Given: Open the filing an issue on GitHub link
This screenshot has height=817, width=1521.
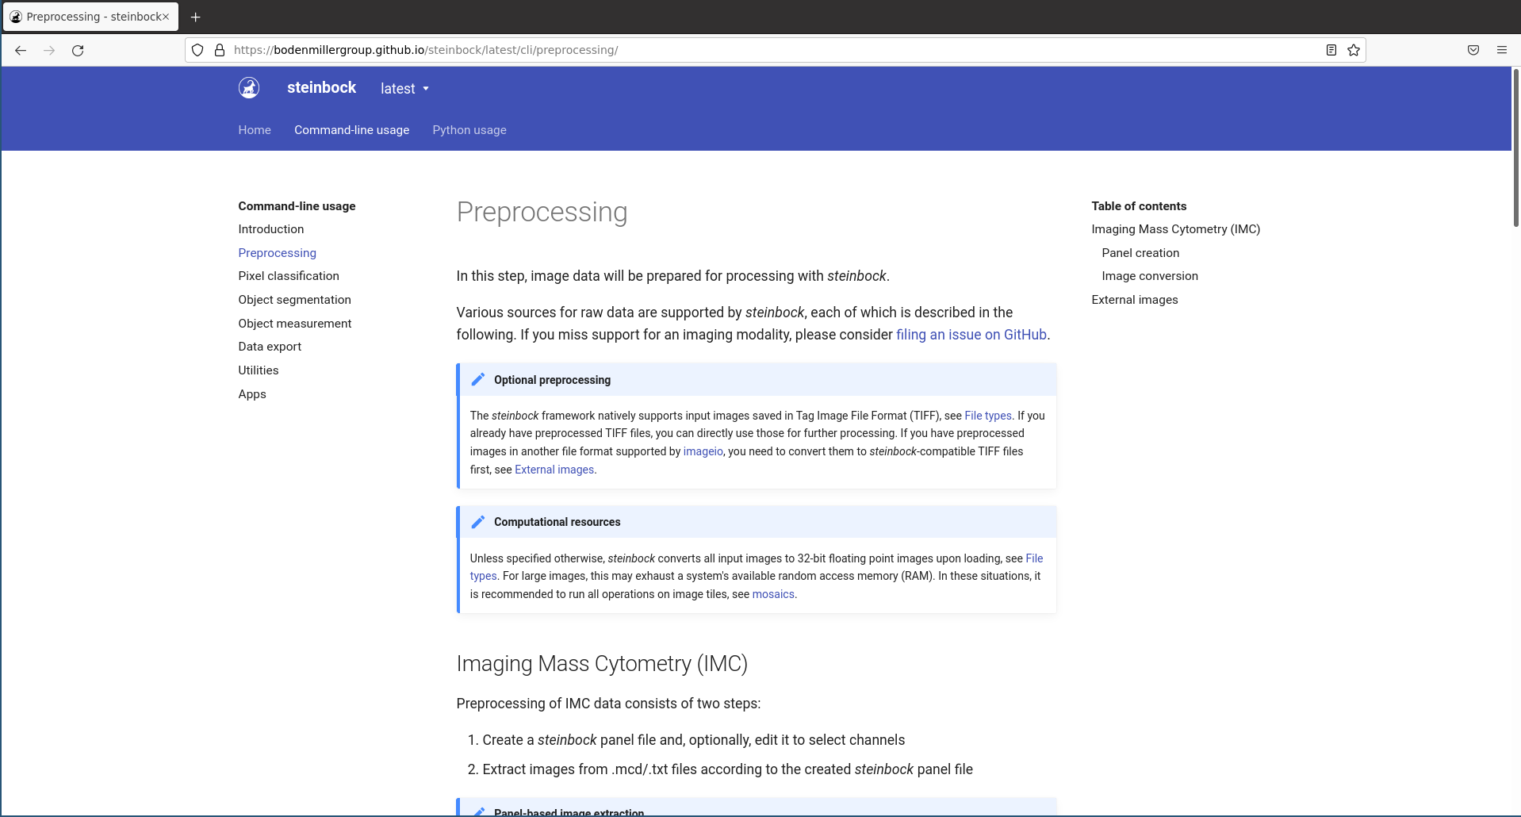Looking at the screenshot, I should click(971, 334).
